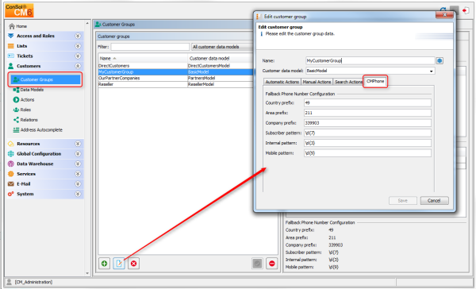Viewport: 476px width, 289px height.
Task: Click the Customers section icon
Action: (x=11, y=66)
